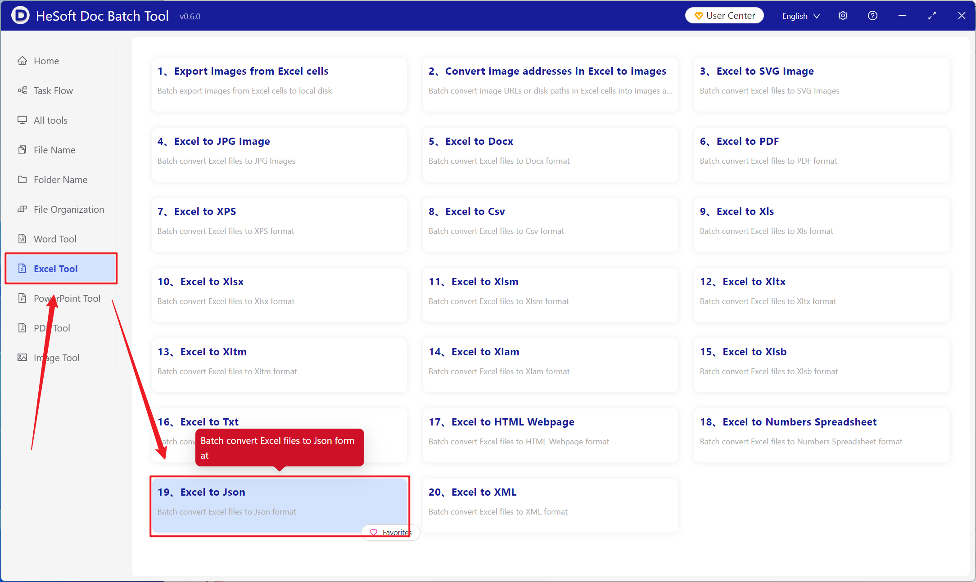Screen dimensions: 976x582
Task: Minimize the application window
Action: 902,16
